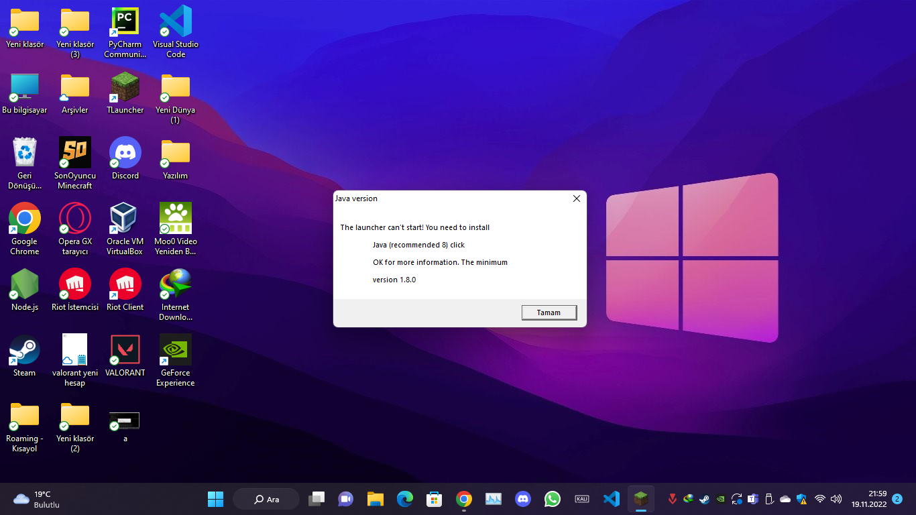Open the purple video chat taskbar icon
The image size is (916, 515).
(x=345, y=499)
